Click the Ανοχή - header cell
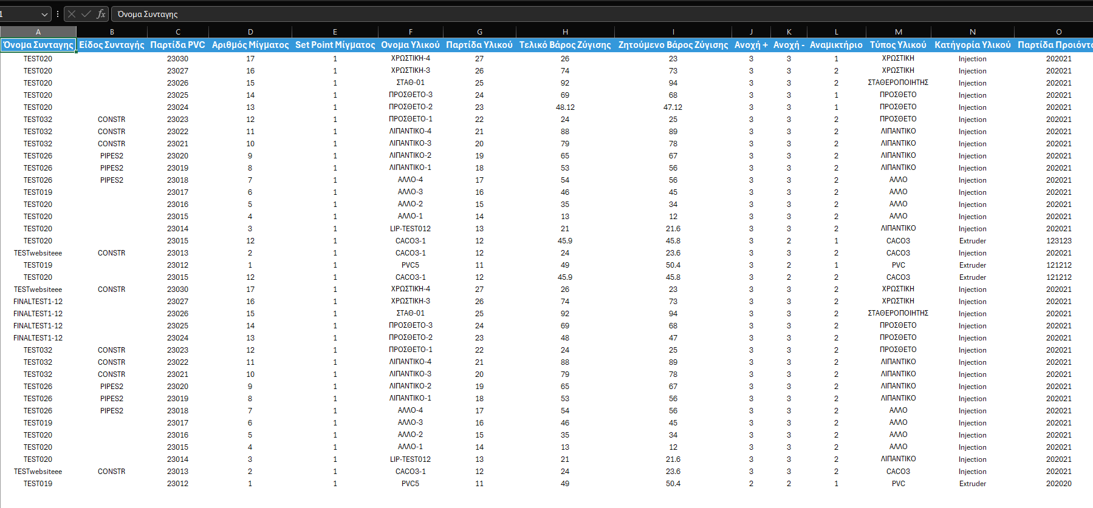The height and width of the screenshot is (508, 1093). coord(789,45)
